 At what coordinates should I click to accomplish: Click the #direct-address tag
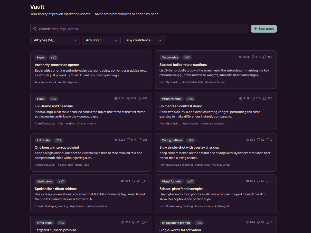point(97,206)
